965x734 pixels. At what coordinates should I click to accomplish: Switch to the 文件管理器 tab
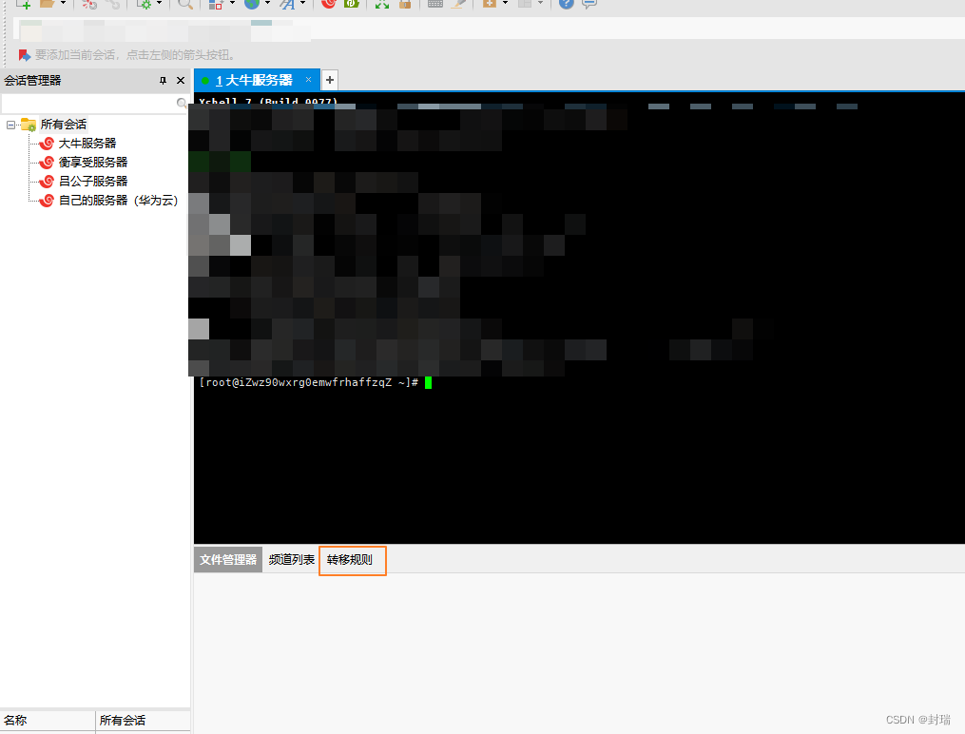227,560
